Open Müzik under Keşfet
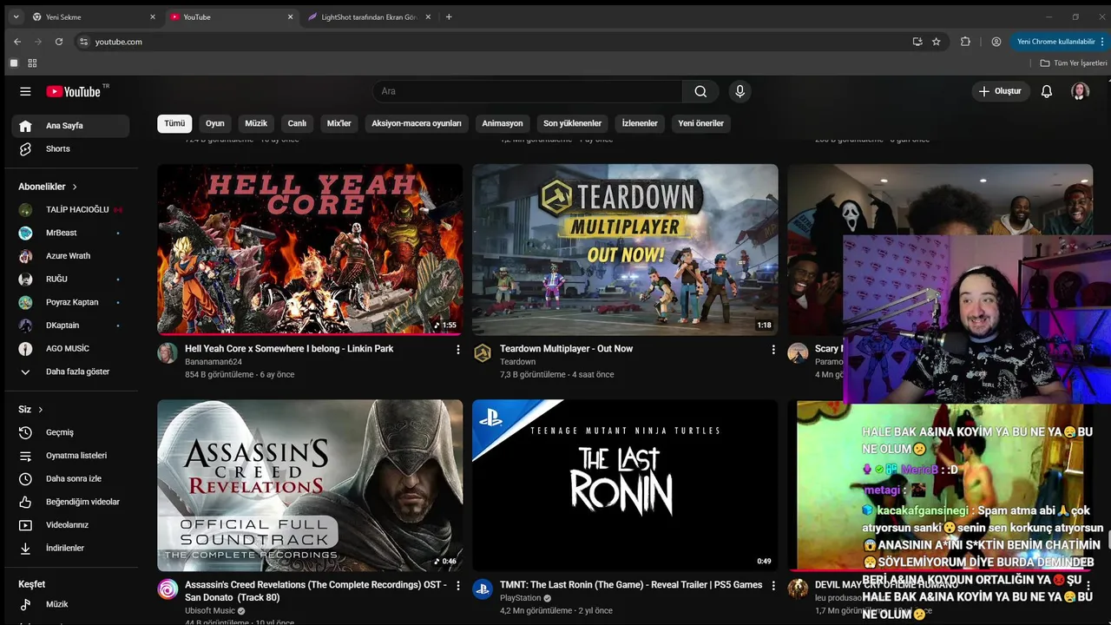 [70, 604]
